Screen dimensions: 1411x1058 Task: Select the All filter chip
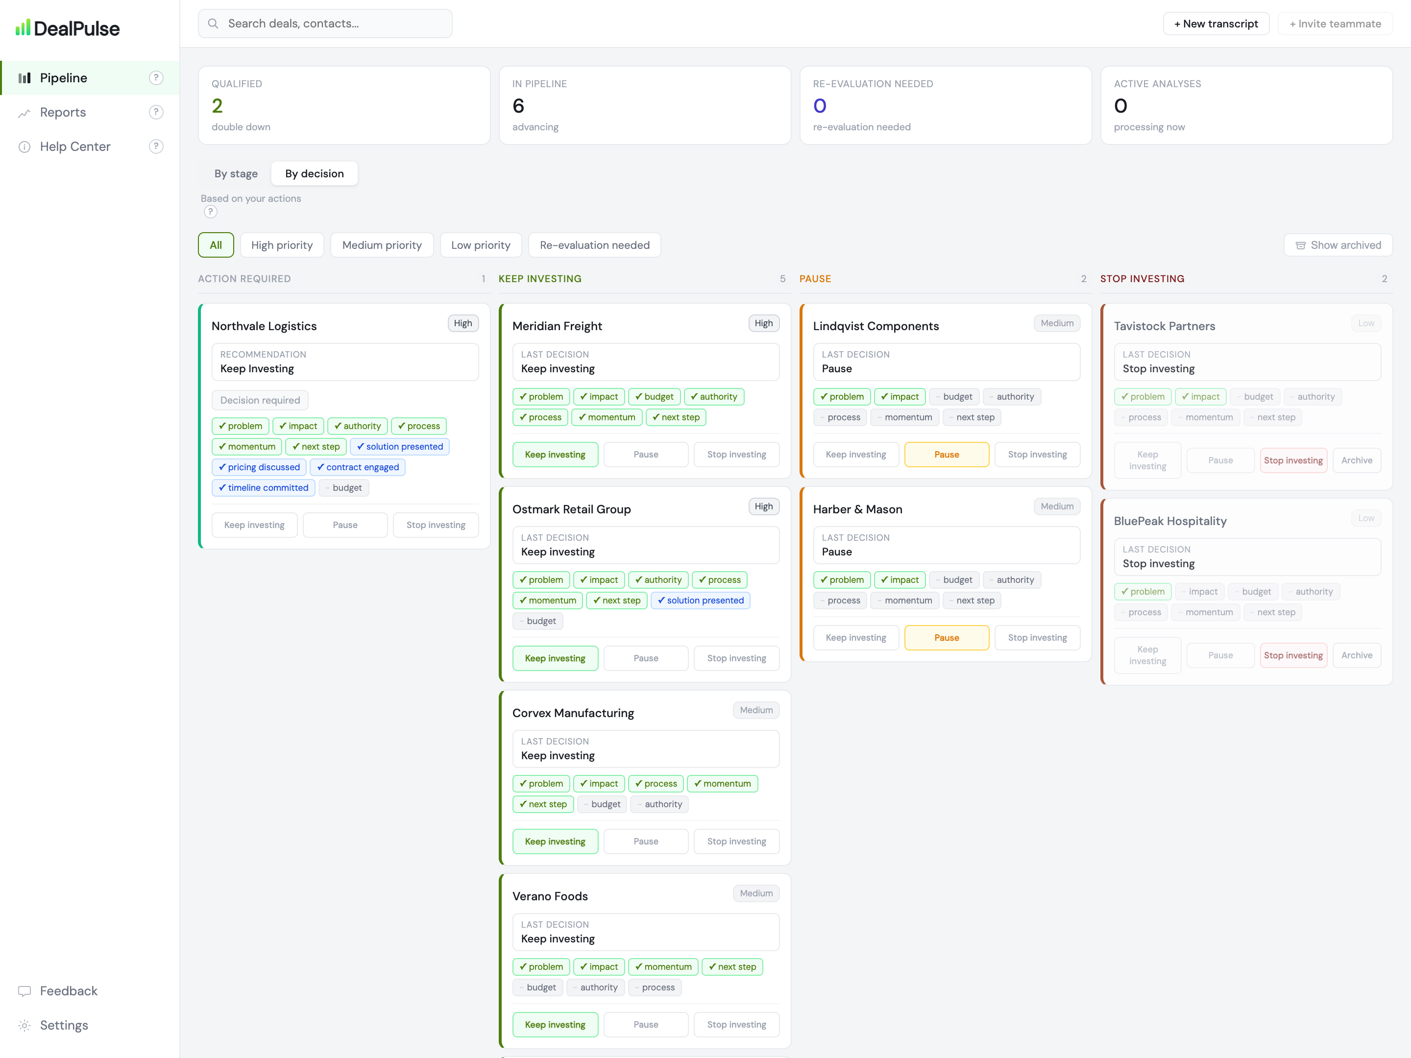point(216,245)
